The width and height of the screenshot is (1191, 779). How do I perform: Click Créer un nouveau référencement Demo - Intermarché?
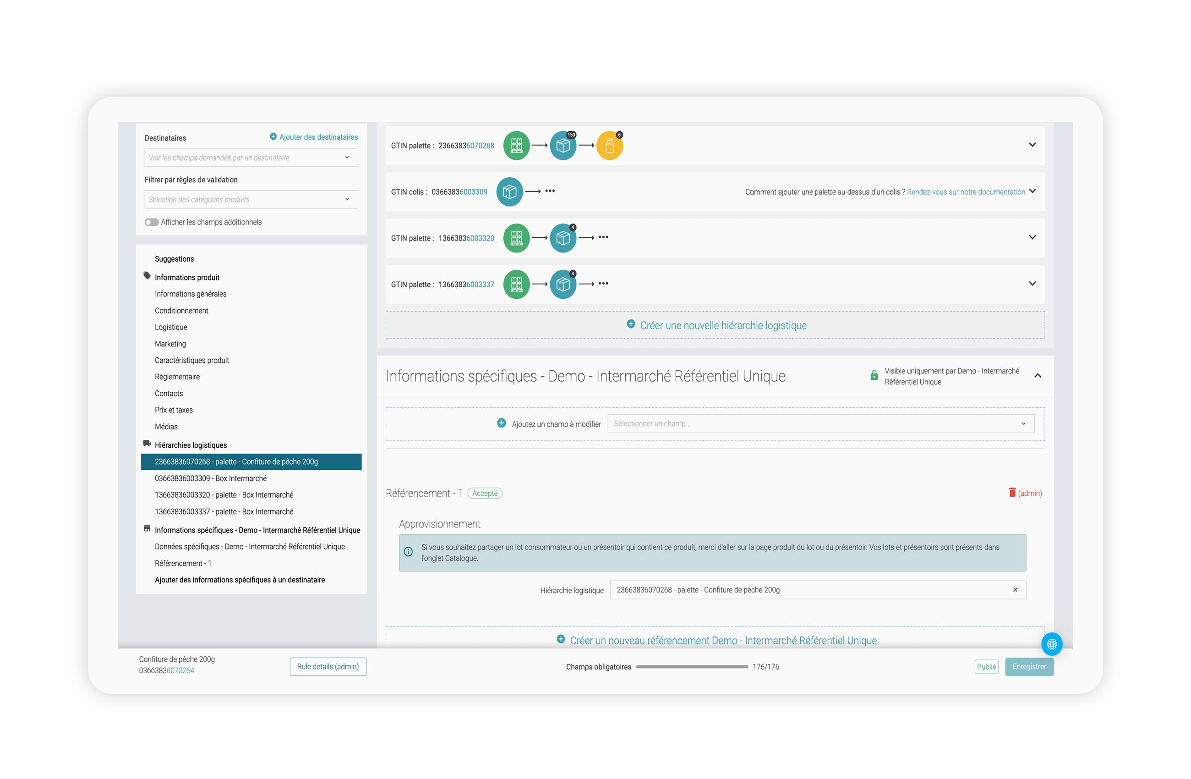coord(723,640)
